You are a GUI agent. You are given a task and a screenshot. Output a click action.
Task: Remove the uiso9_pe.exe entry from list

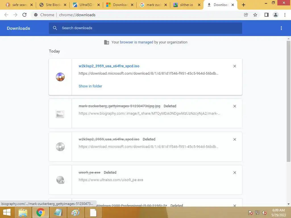click(x=234, y=173)
